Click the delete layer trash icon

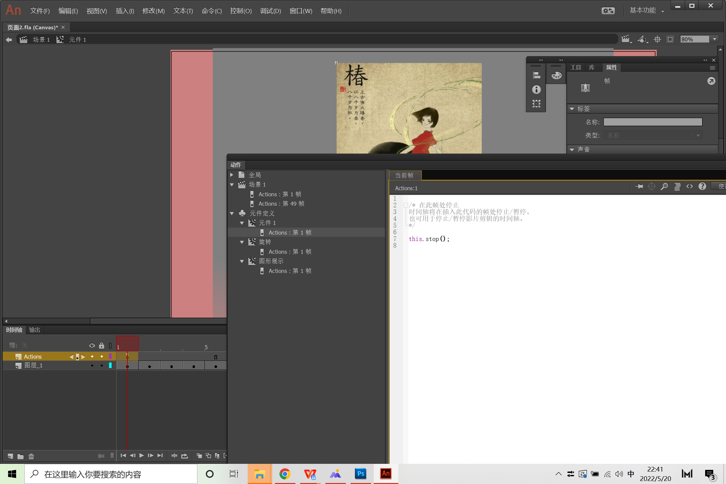[31, 456]
